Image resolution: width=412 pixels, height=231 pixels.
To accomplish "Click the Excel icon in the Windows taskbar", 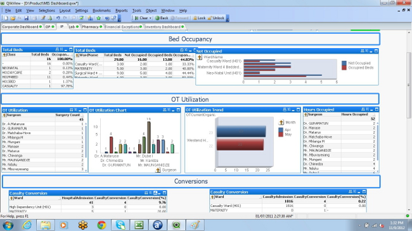I will 139,225.
